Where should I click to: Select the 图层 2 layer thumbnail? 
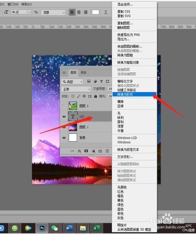click(x=73, y=106)
